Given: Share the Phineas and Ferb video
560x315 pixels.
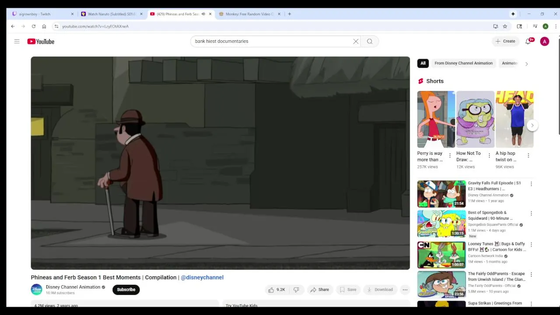Looking at the screenshot, I should [x=319, y=290].
